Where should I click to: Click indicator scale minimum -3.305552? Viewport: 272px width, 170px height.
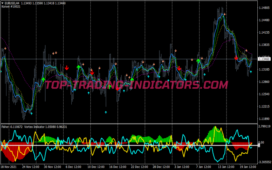(x=265, y=162)
